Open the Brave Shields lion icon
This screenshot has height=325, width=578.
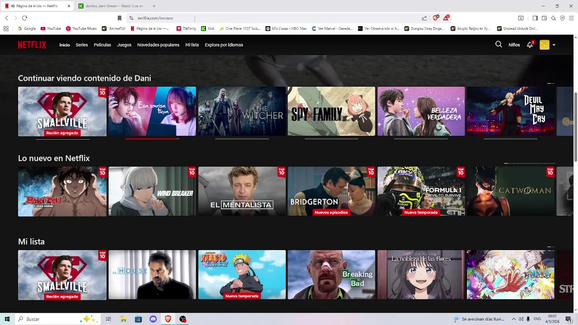[435, 18]
